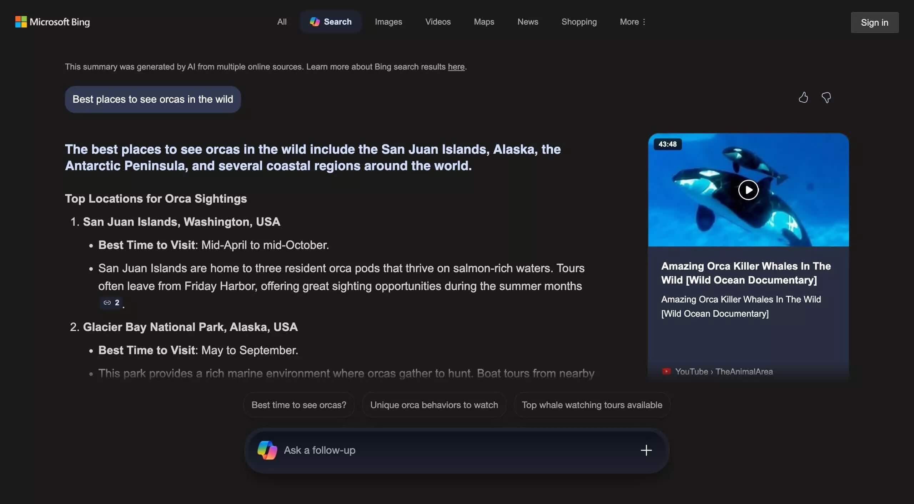Play the orca documentary video
This screenshot has width=914, height=504.
(x=748, y=190)
